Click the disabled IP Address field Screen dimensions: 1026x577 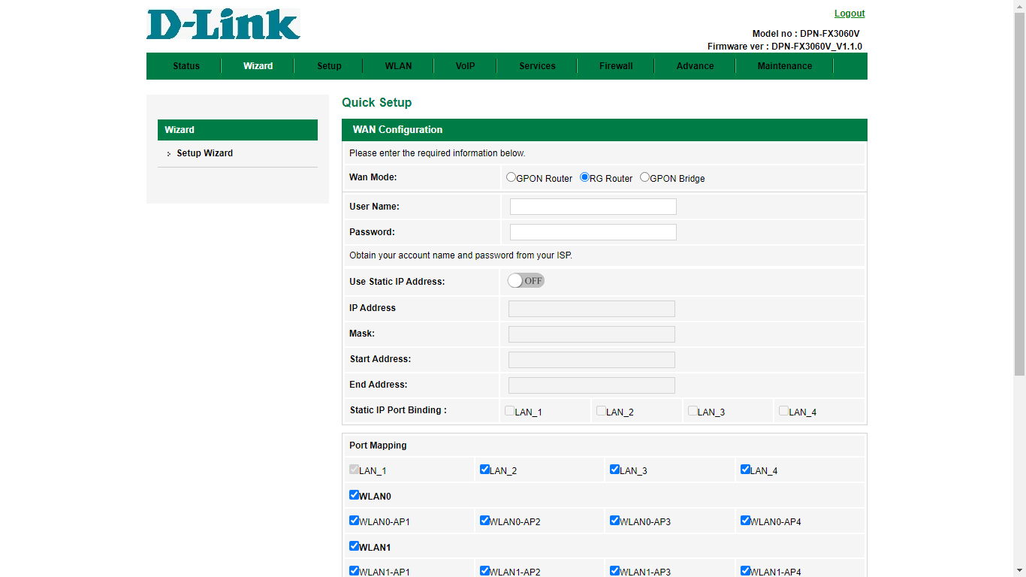pyautogui.click(x=592, y=309)
